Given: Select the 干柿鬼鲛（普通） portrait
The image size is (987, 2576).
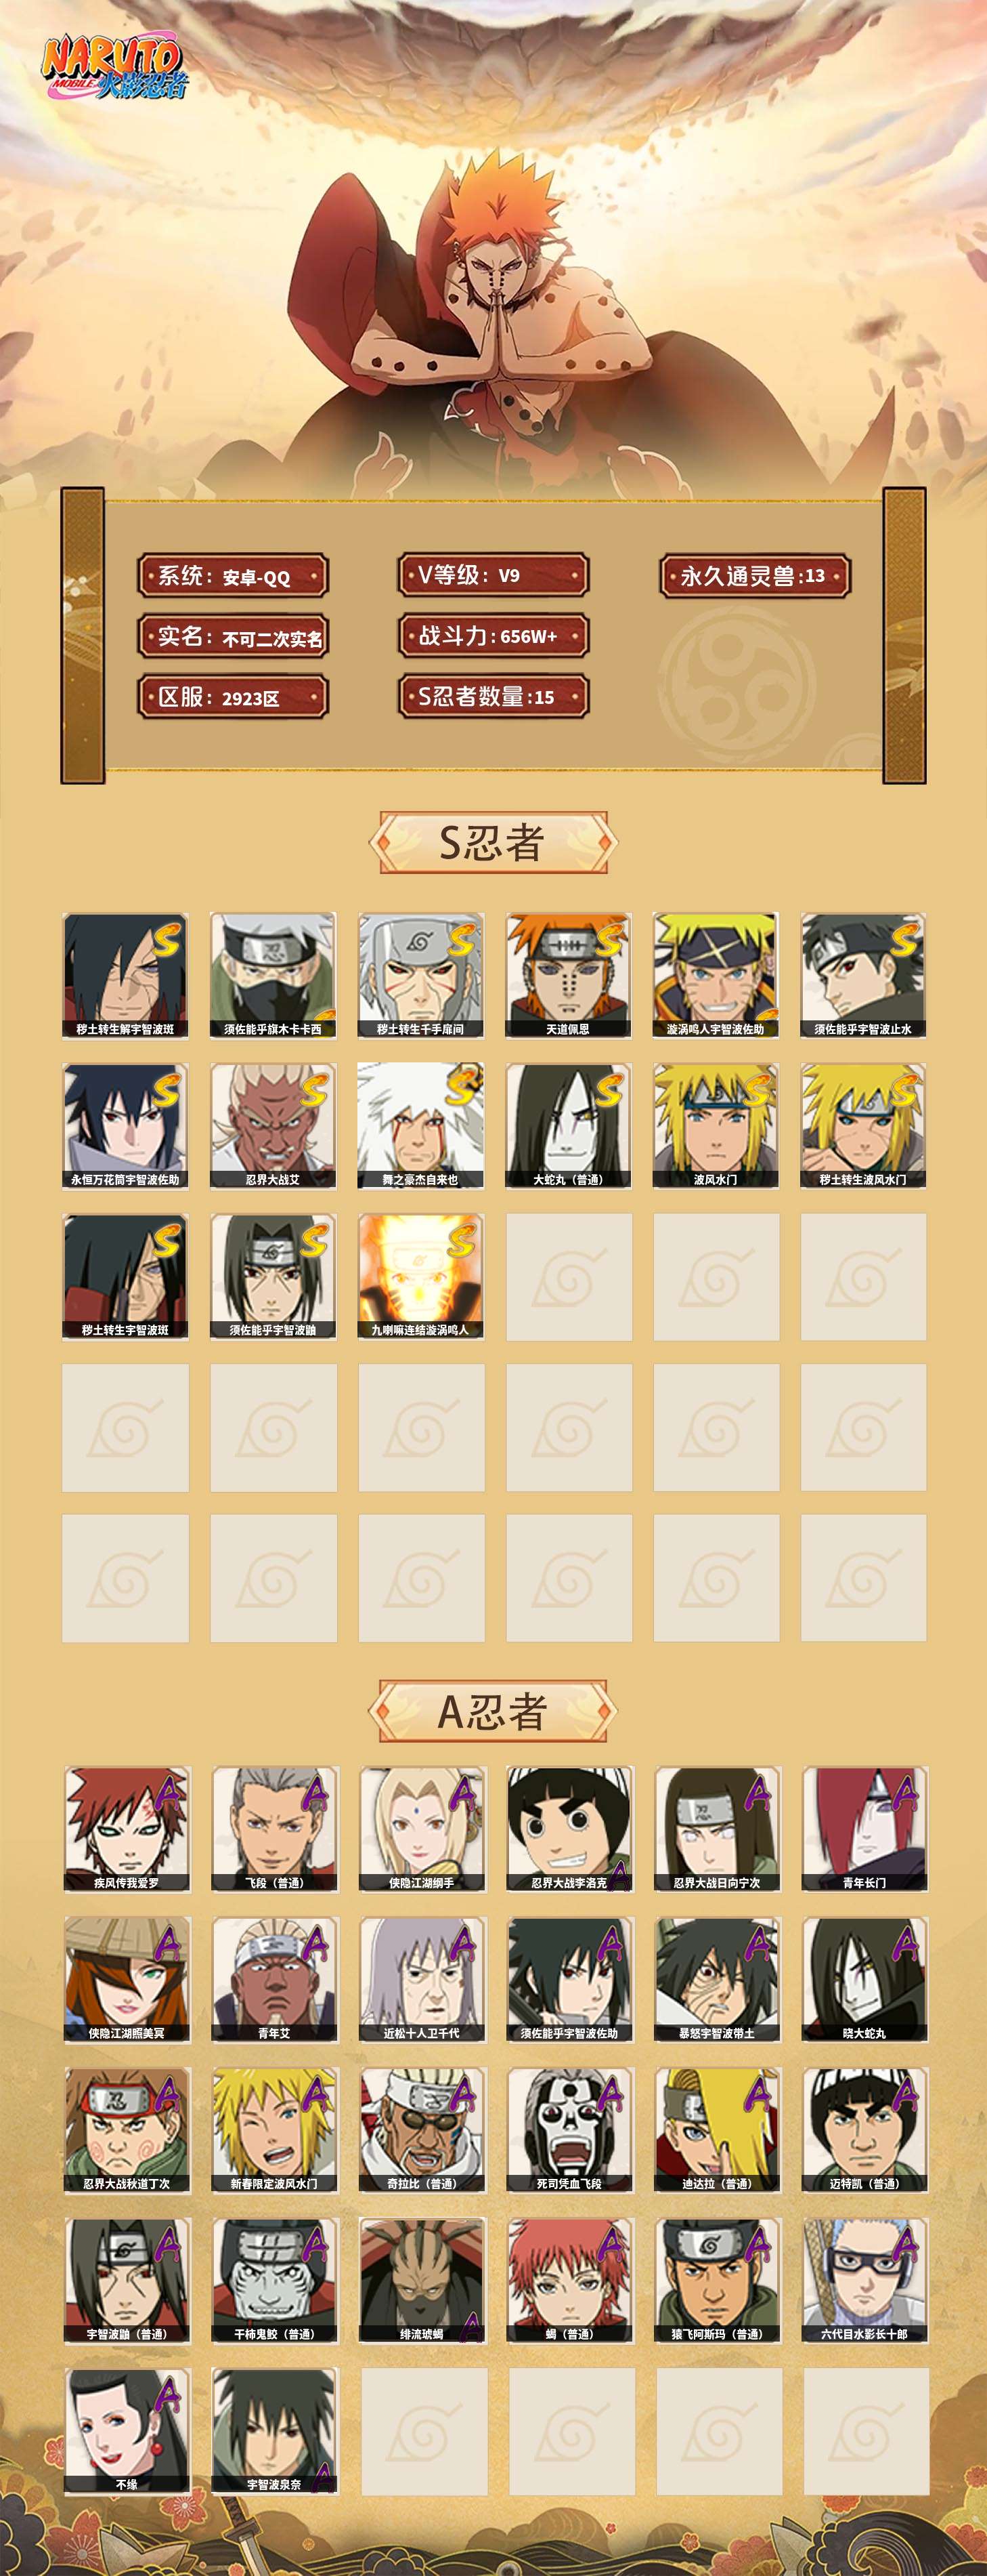Looking at the screenshot, I should click(x=273, y=2281).
